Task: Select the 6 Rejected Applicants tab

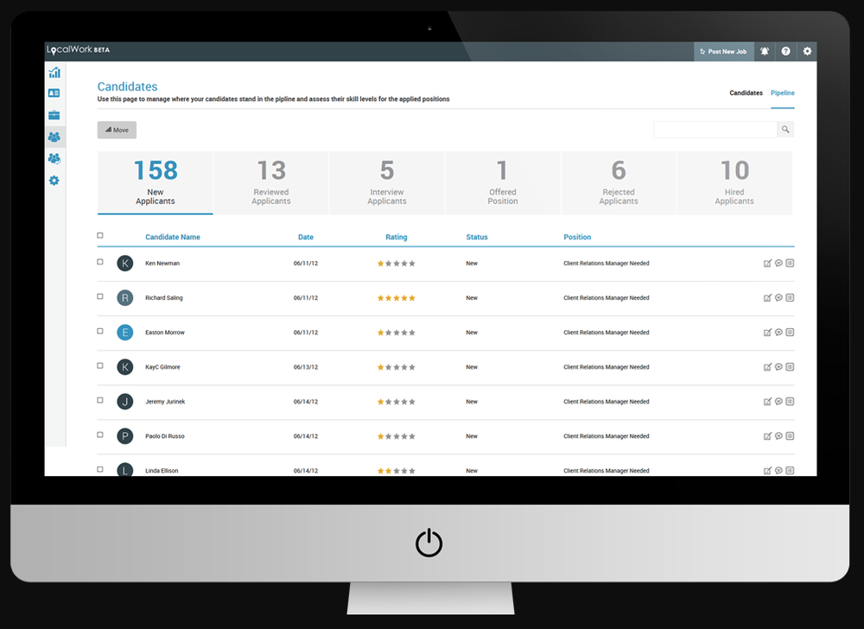Action: tap(619, 183)
